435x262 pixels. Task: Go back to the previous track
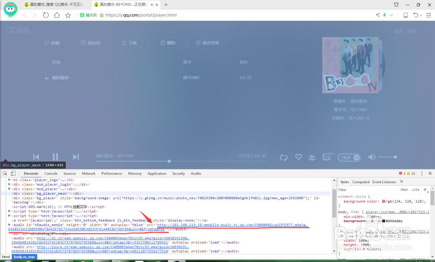36,157
